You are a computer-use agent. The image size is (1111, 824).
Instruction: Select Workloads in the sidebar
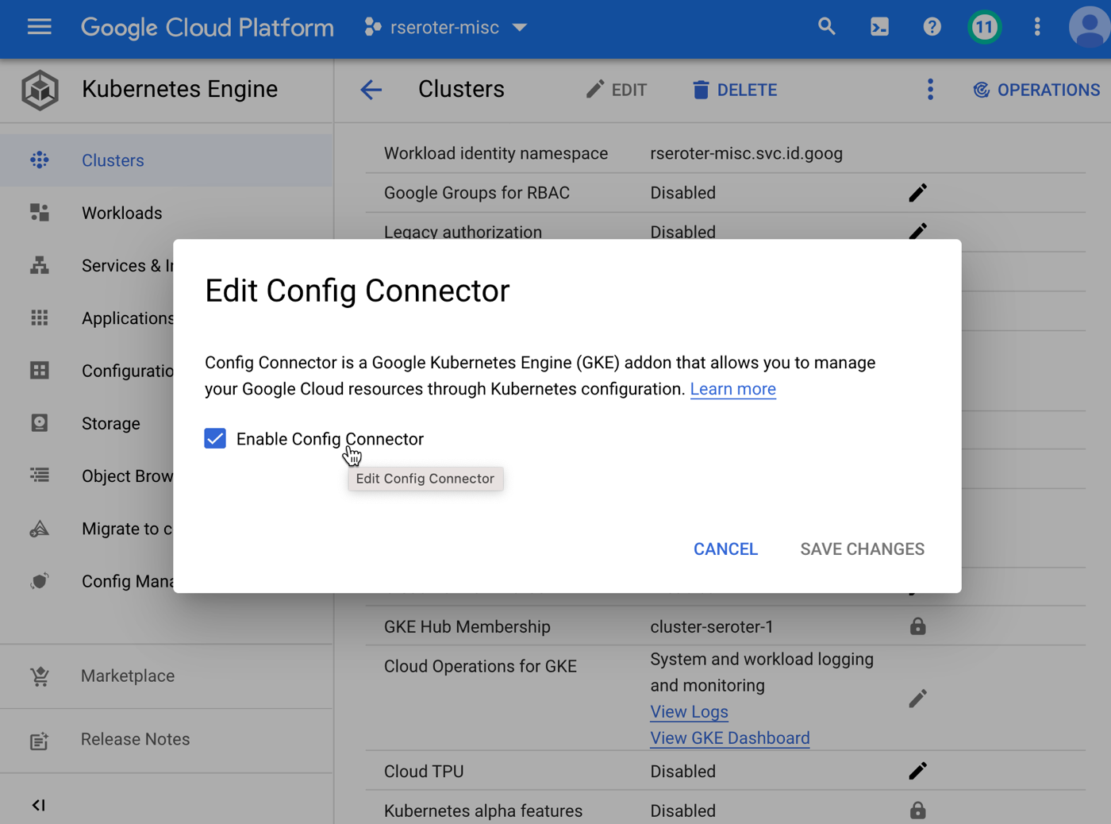click(x=121, y=213)
